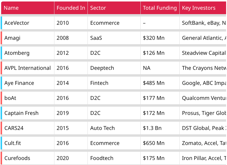The image size is (227, 165).
Task: Click the Amagi name cell
Action: tap(12, 38)
